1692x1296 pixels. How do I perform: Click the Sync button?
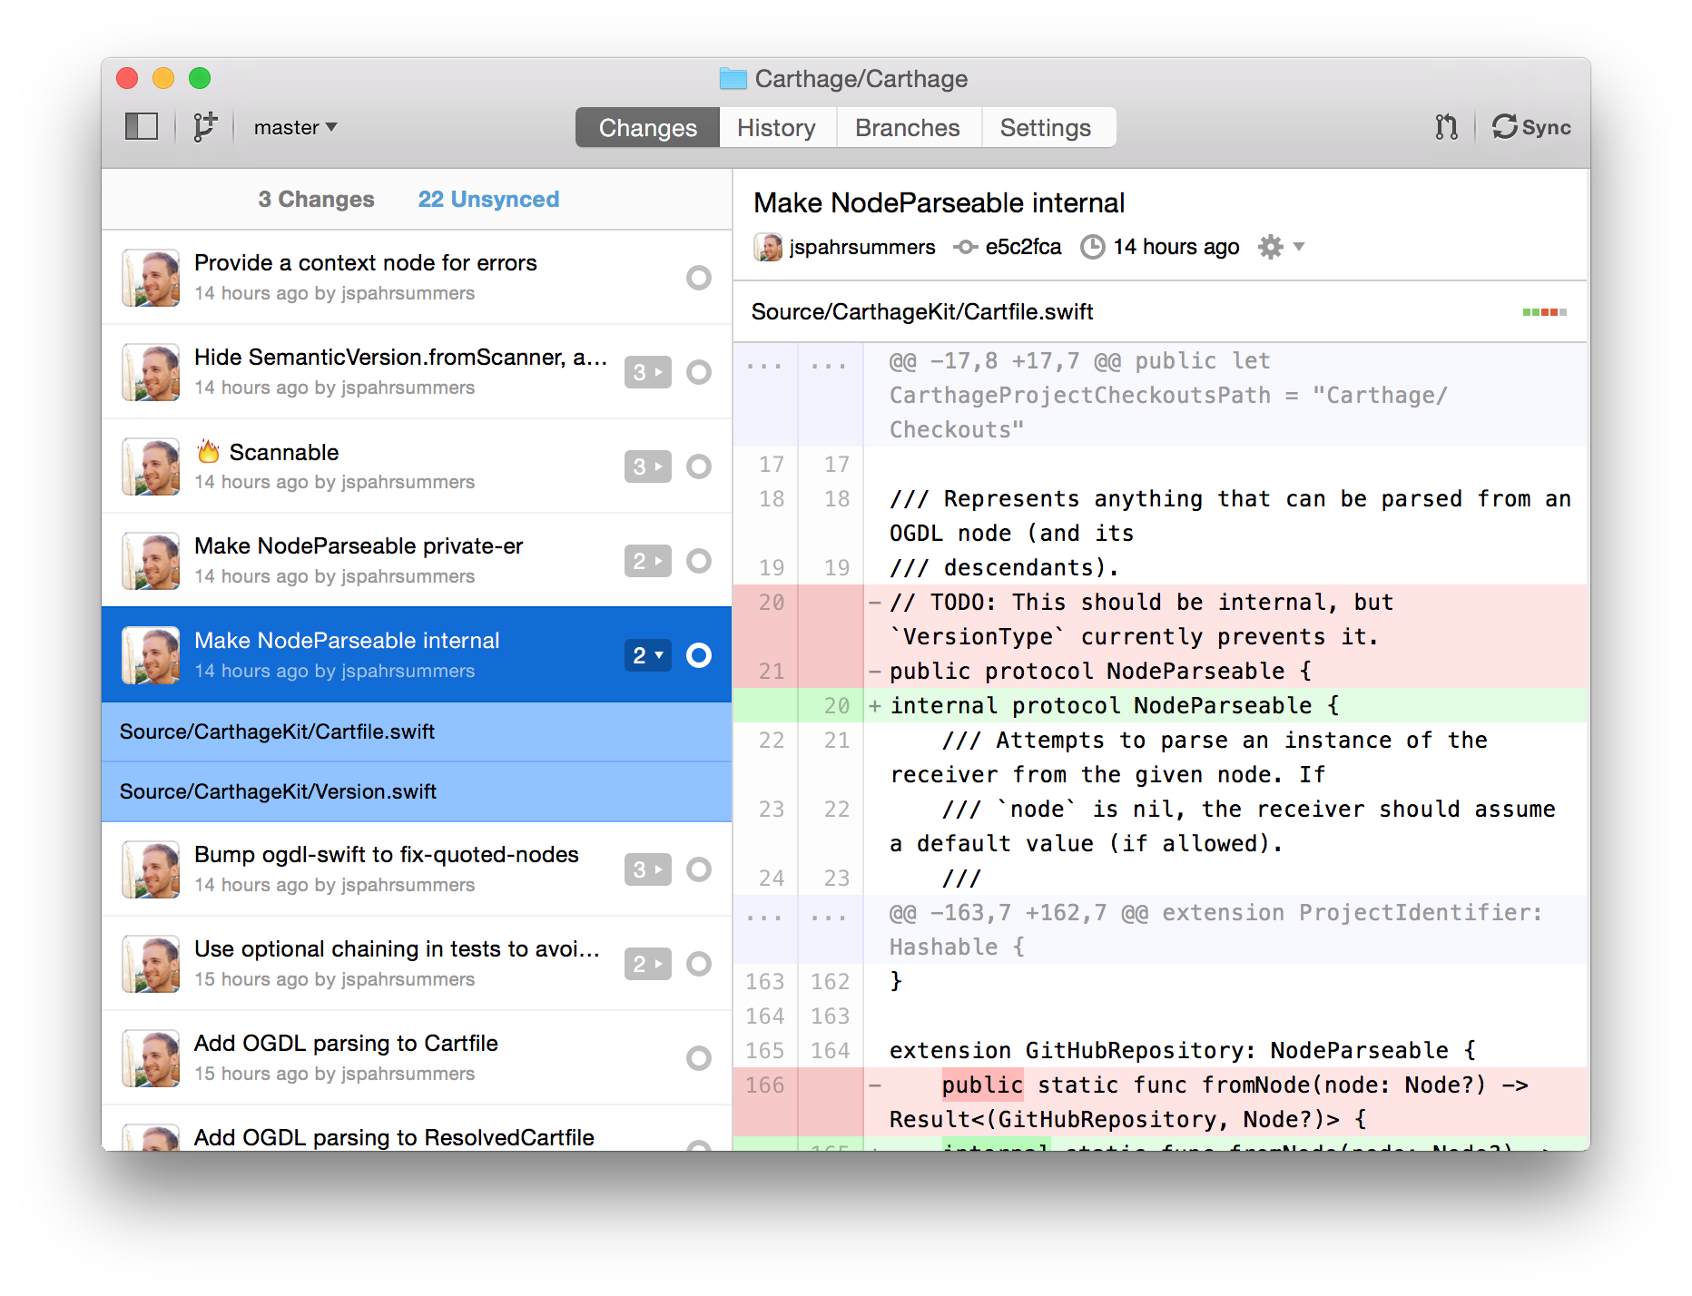pyautogui.click(x=1531, y=127)
